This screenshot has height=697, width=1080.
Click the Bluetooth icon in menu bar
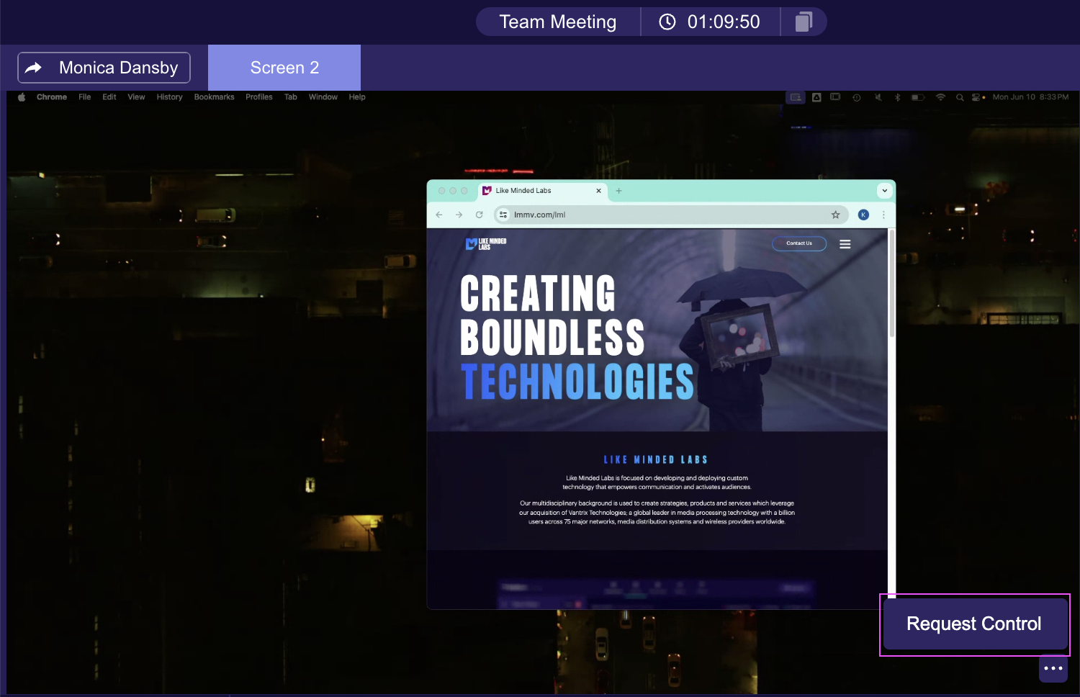click(897, 97)
